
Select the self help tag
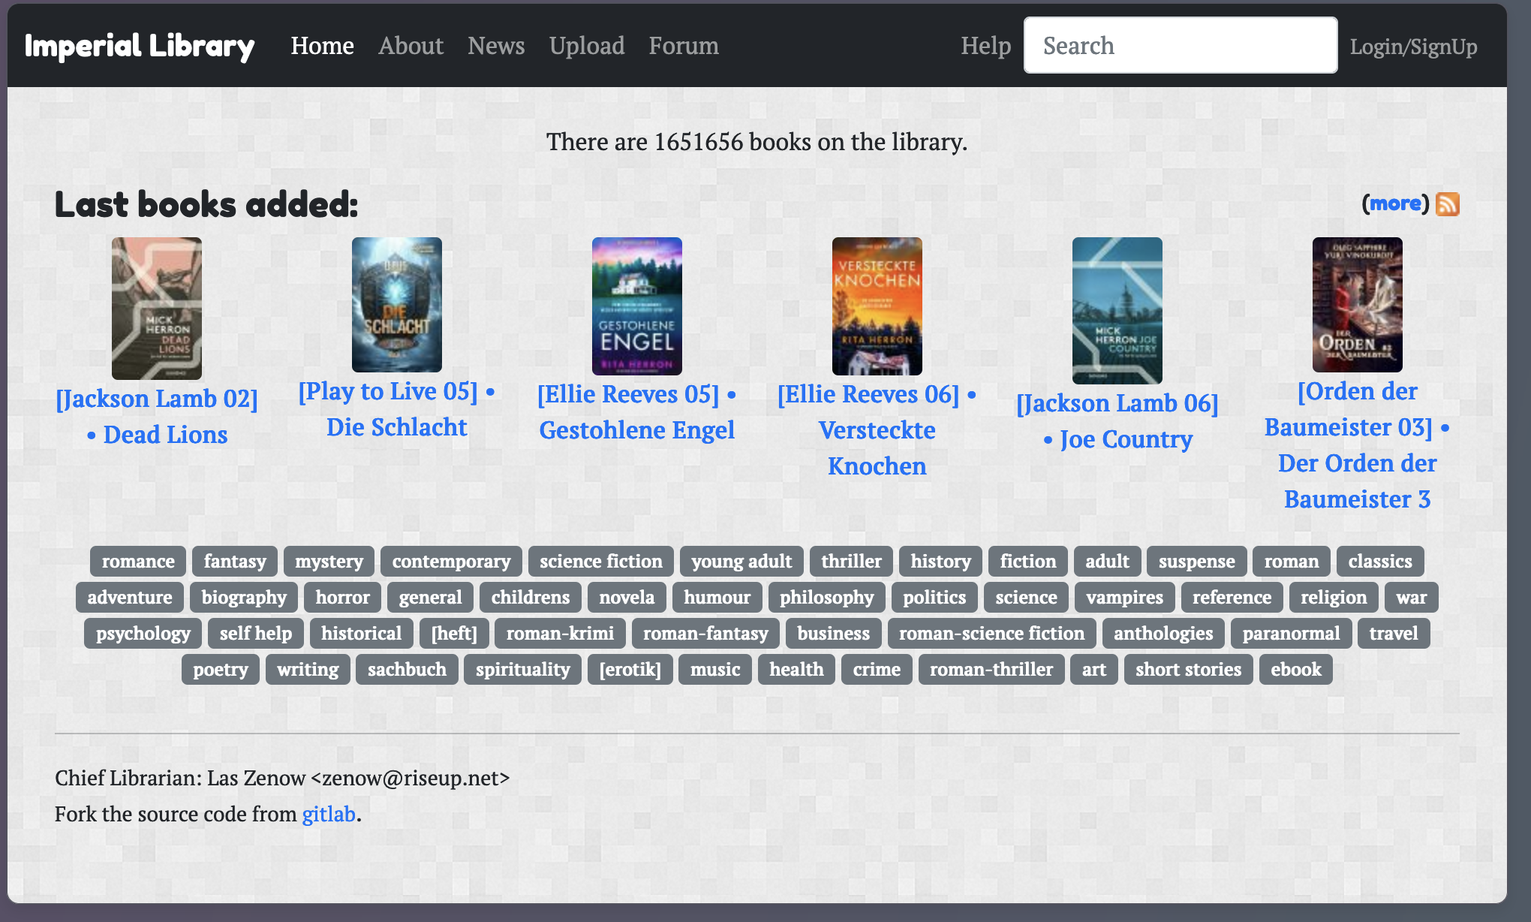(x=256, y=633)
